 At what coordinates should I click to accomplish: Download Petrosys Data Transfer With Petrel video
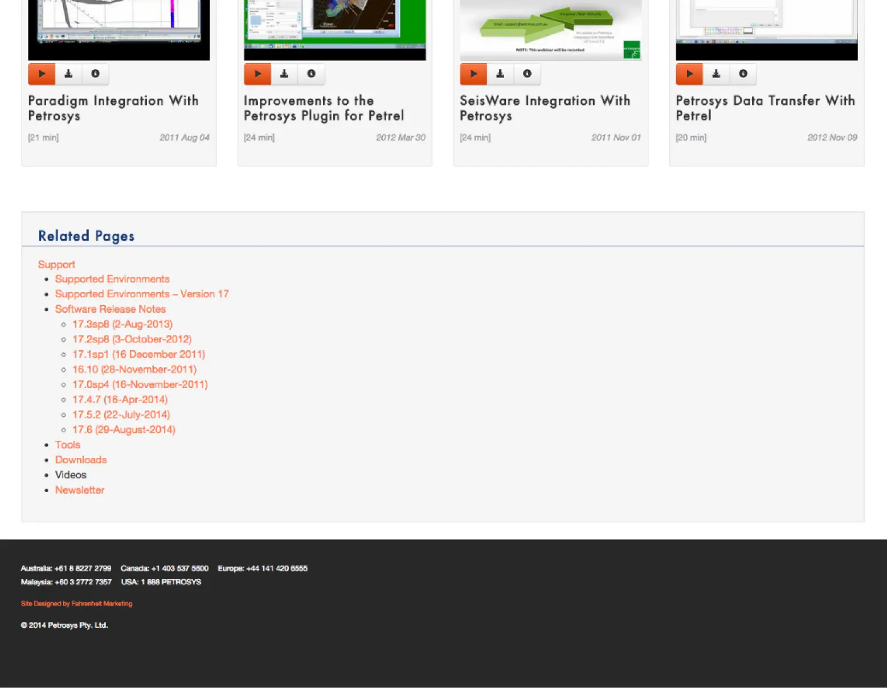[716, 74]
